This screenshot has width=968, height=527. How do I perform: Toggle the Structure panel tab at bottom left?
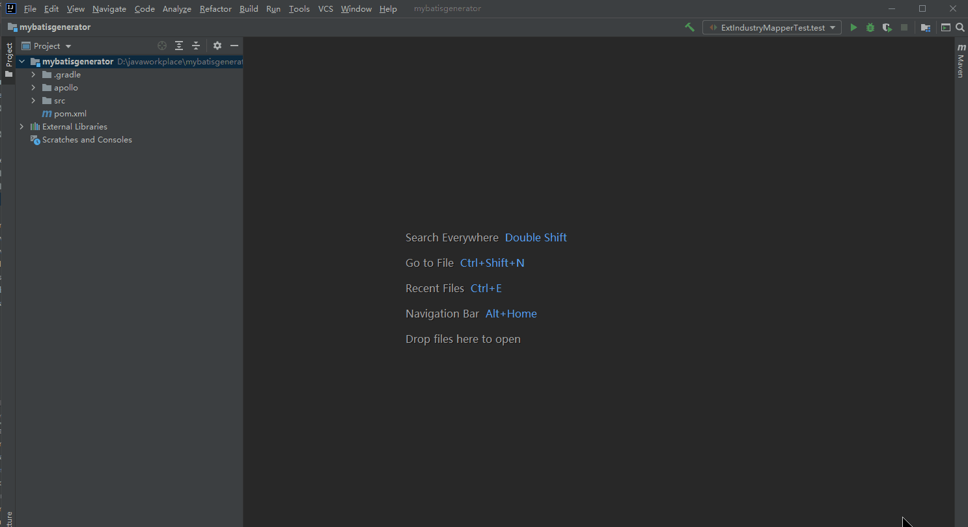coord(8,514)
